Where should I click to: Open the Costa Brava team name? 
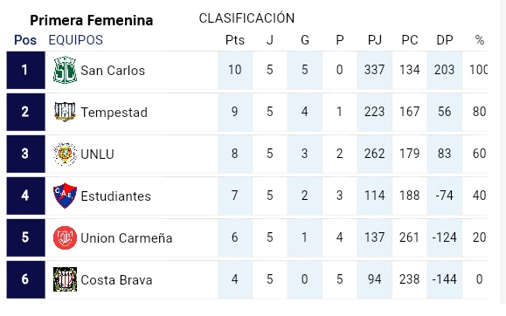[x=116, y=280]
